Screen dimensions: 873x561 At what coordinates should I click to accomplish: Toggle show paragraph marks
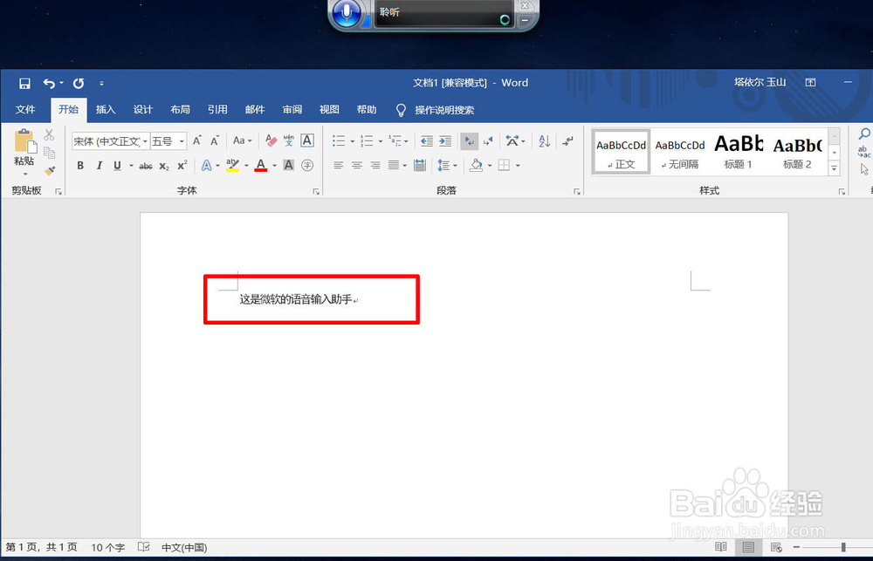(567, 140)
